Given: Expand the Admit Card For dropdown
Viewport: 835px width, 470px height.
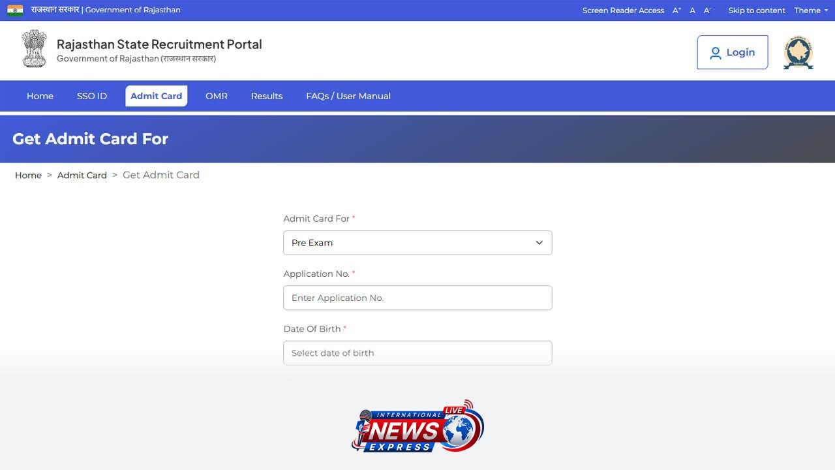Looking at the screenshot, I should [417, 243].
